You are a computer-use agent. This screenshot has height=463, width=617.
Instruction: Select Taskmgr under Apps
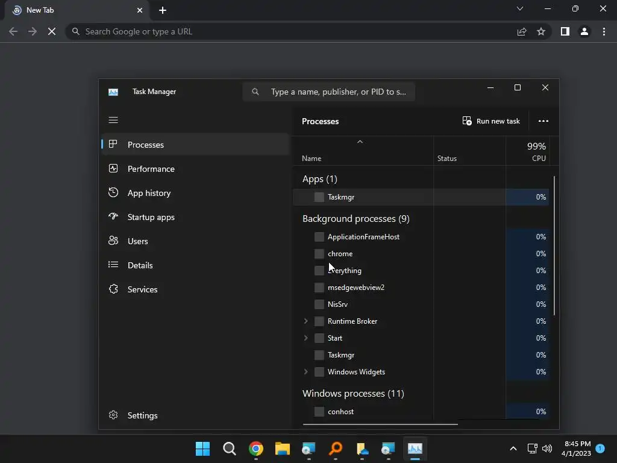[421, 197]
